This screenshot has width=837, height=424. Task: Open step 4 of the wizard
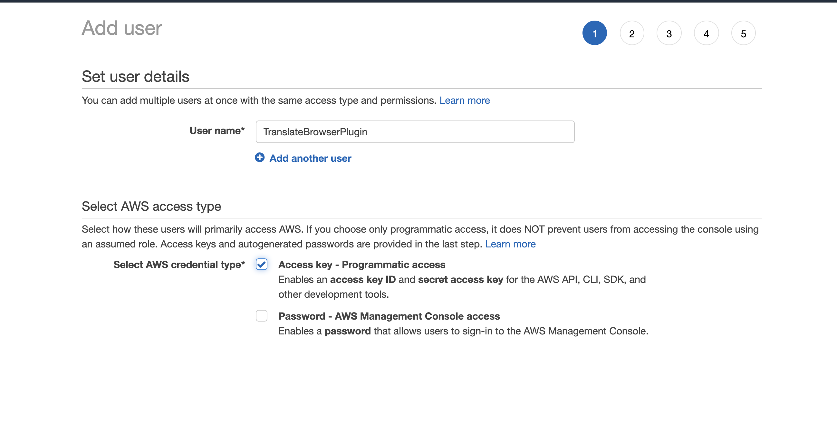pos(706,33)
